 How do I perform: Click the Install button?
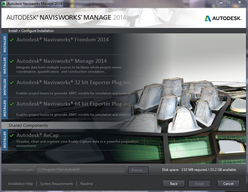199,183
